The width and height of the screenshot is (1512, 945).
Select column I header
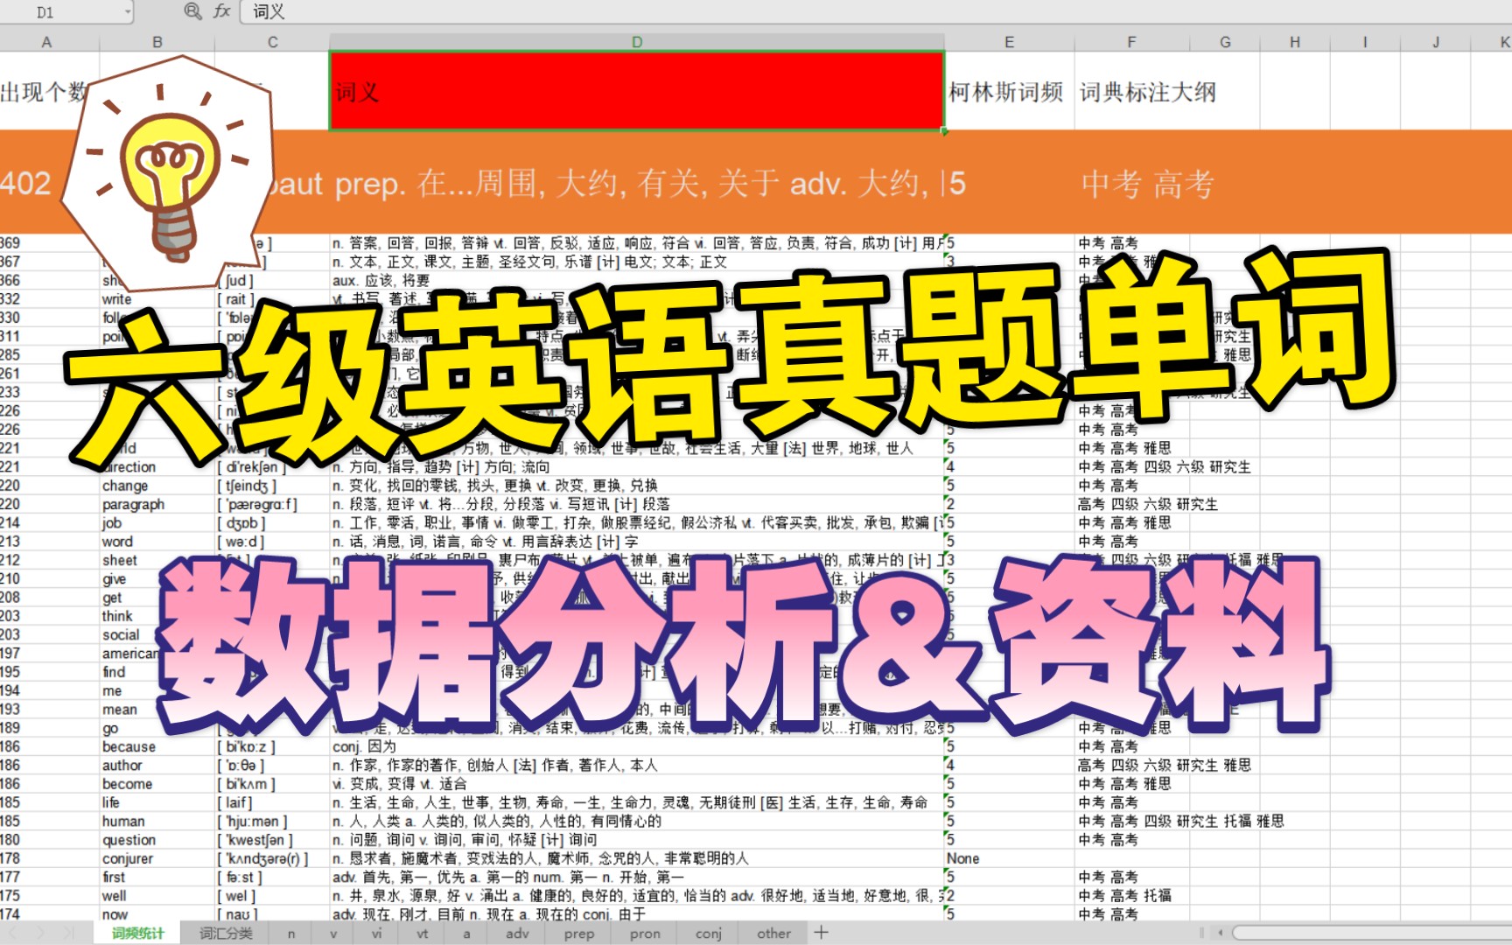1365,42
